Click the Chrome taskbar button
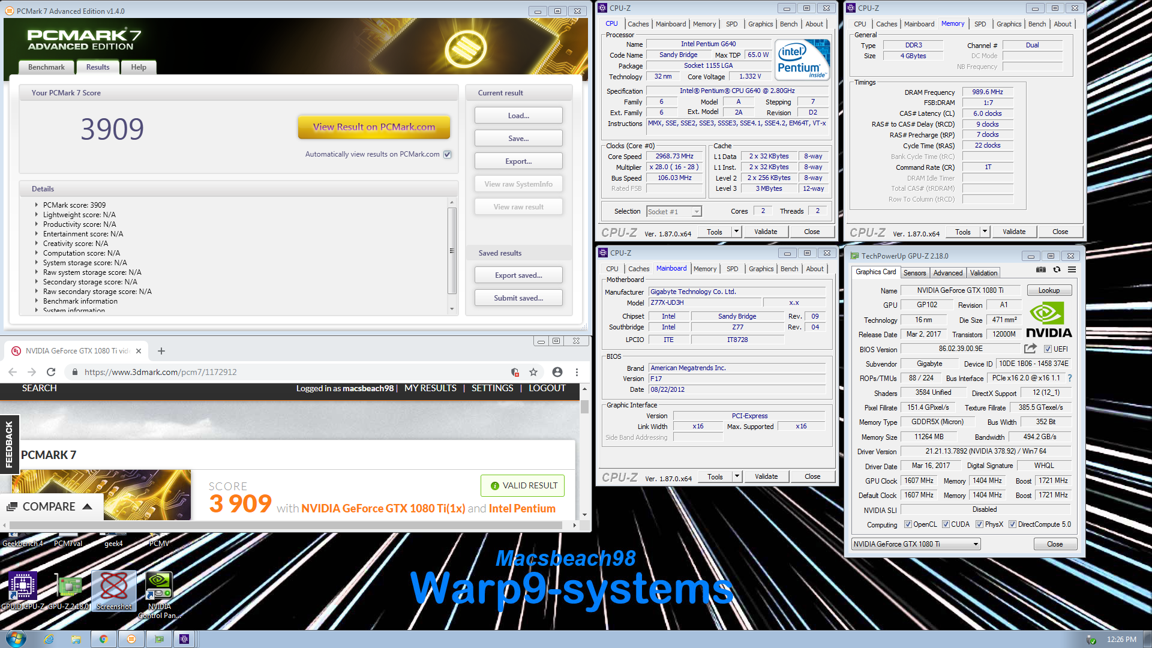 104,640
